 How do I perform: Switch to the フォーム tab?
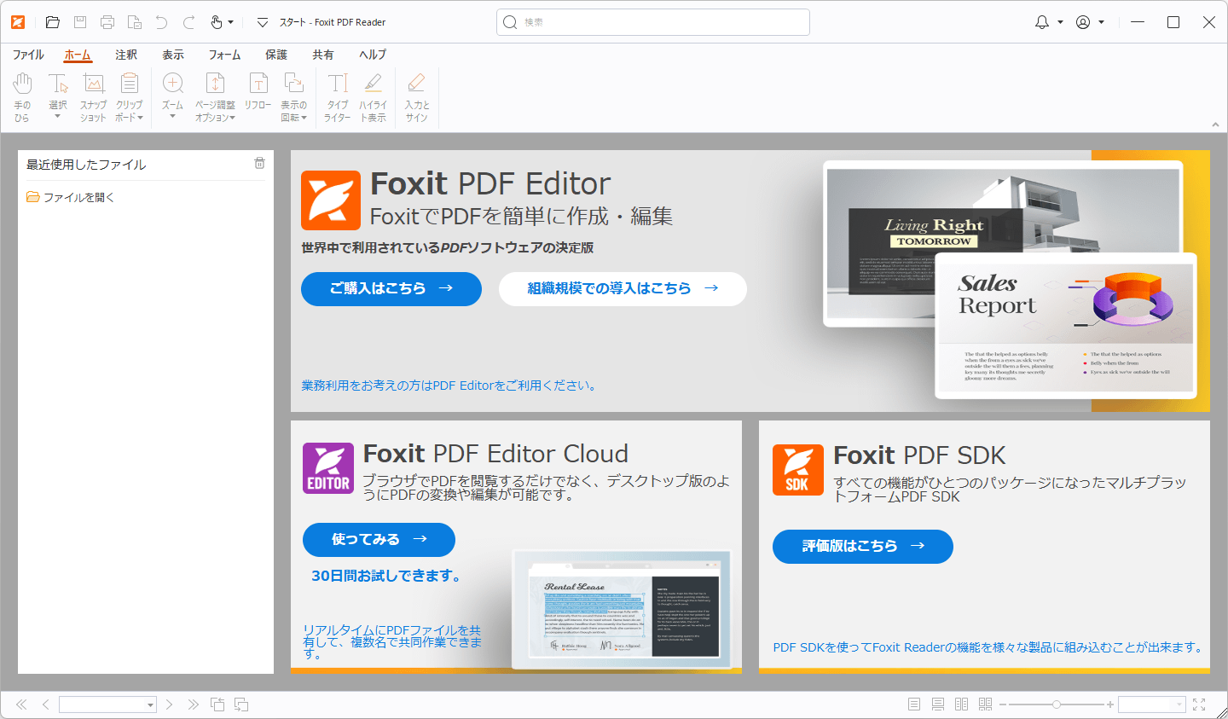(225, 55)
